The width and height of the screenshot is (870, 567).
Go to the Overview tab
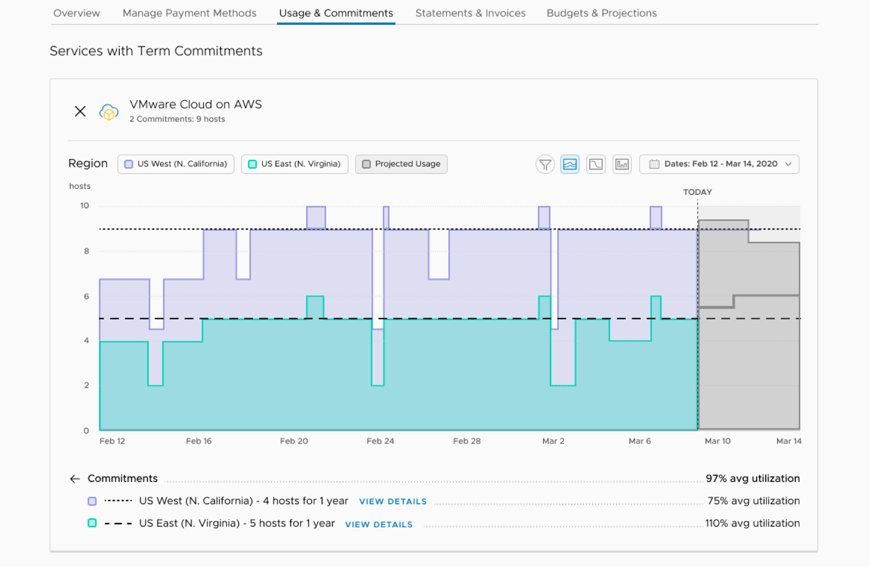[x=77, y=13]
